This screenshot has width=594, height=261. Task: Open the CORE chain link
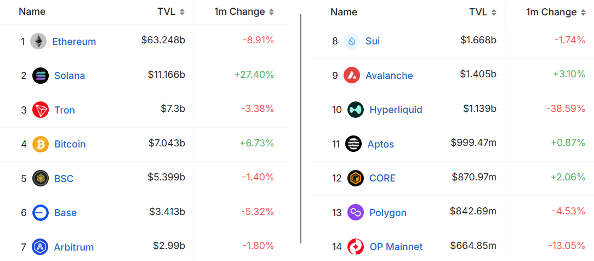[382, 178]
